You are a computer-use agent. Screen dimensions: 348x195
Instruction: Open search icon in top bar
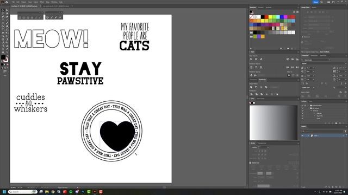[321, 2]
